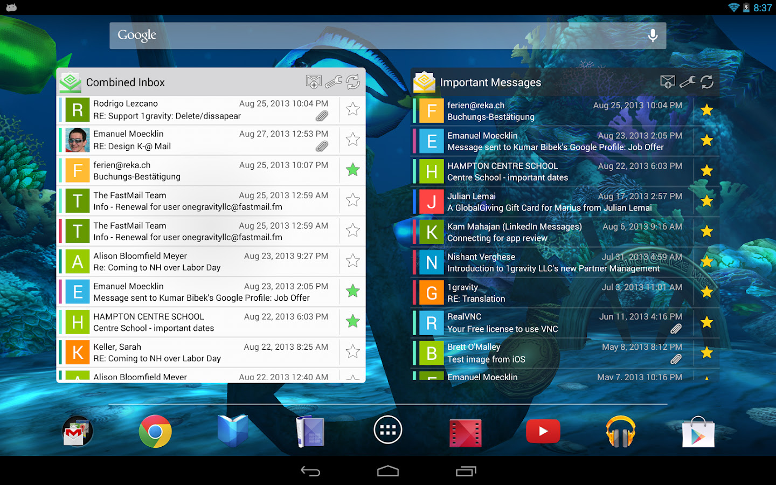Launch Google Play Music

click(x=620, y=431)
